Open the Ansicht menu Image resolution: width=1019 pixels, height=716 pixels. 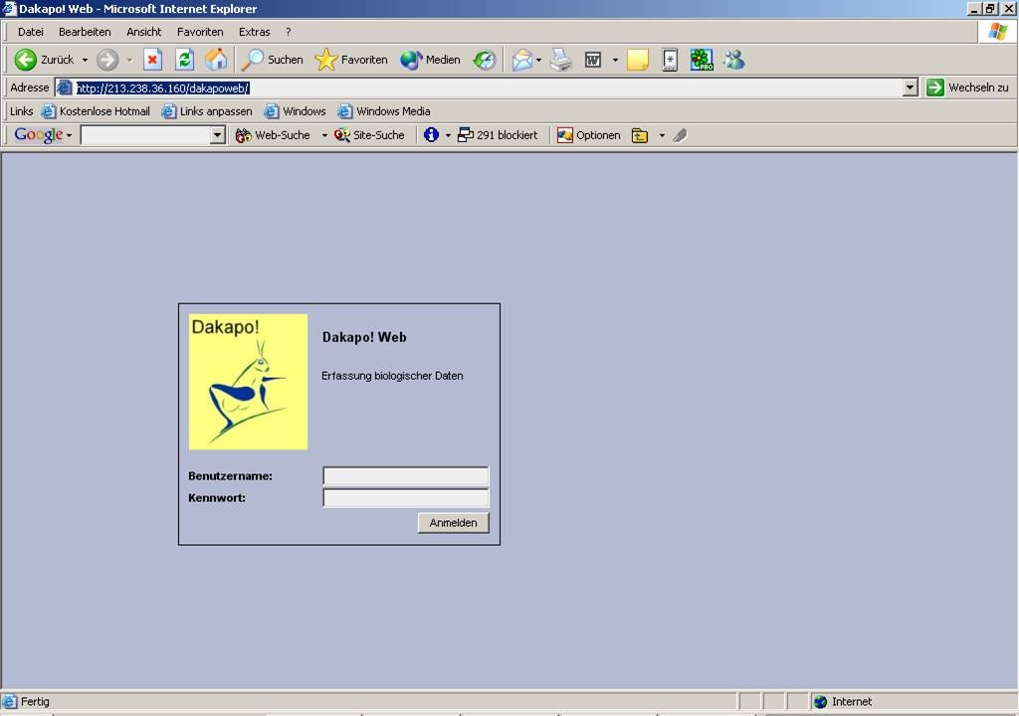143,32
